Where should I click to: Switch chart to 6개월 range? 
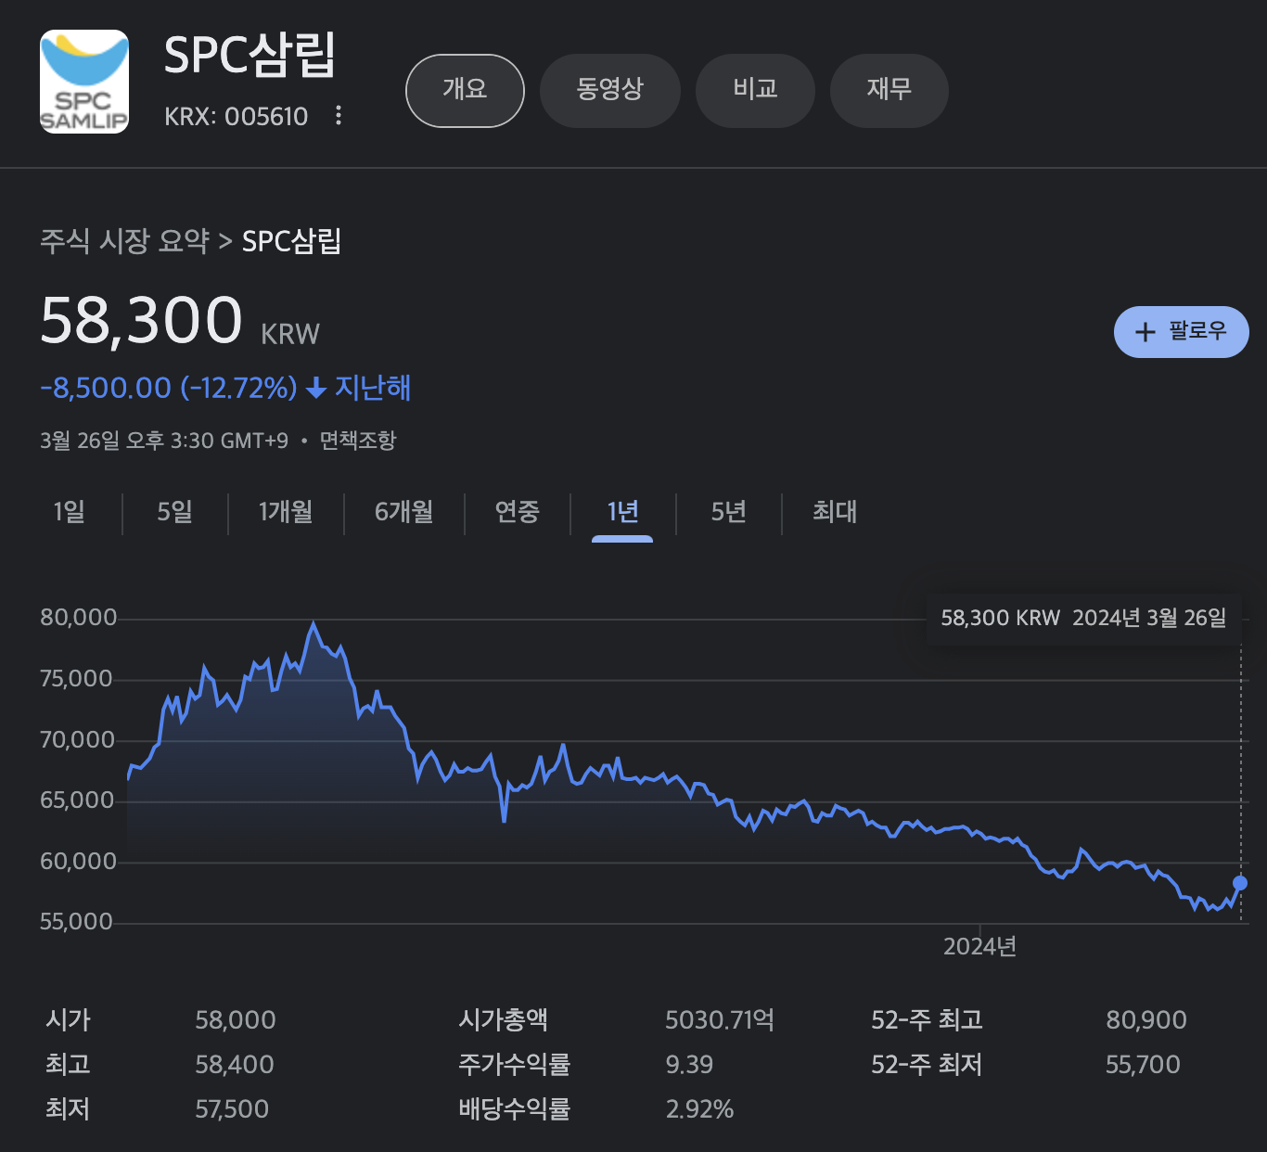404,512
